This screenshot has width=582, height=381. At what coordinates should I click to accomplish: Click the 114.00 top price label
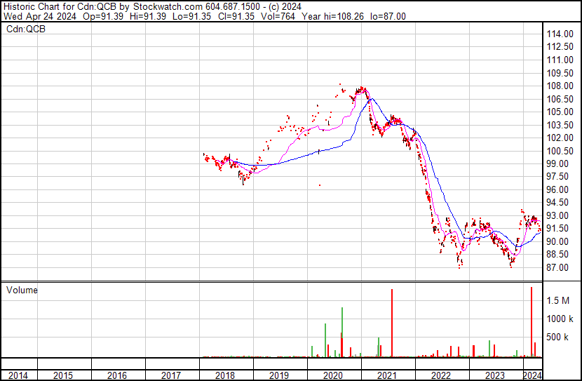pos(560,34)
